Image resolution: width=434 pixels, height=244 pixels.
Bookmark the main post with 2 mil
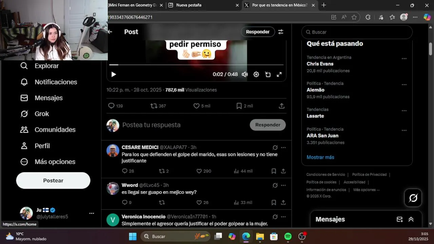click(244, 106)
